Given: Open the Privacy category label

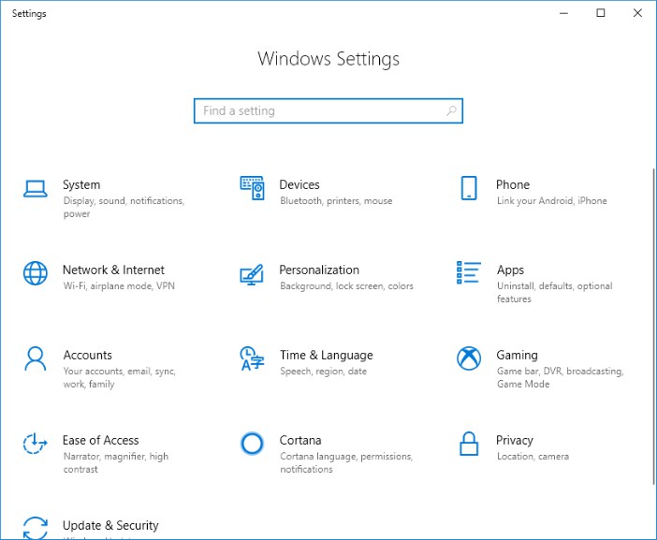Looking at the screenshot, I should click(x=515, y=440).
